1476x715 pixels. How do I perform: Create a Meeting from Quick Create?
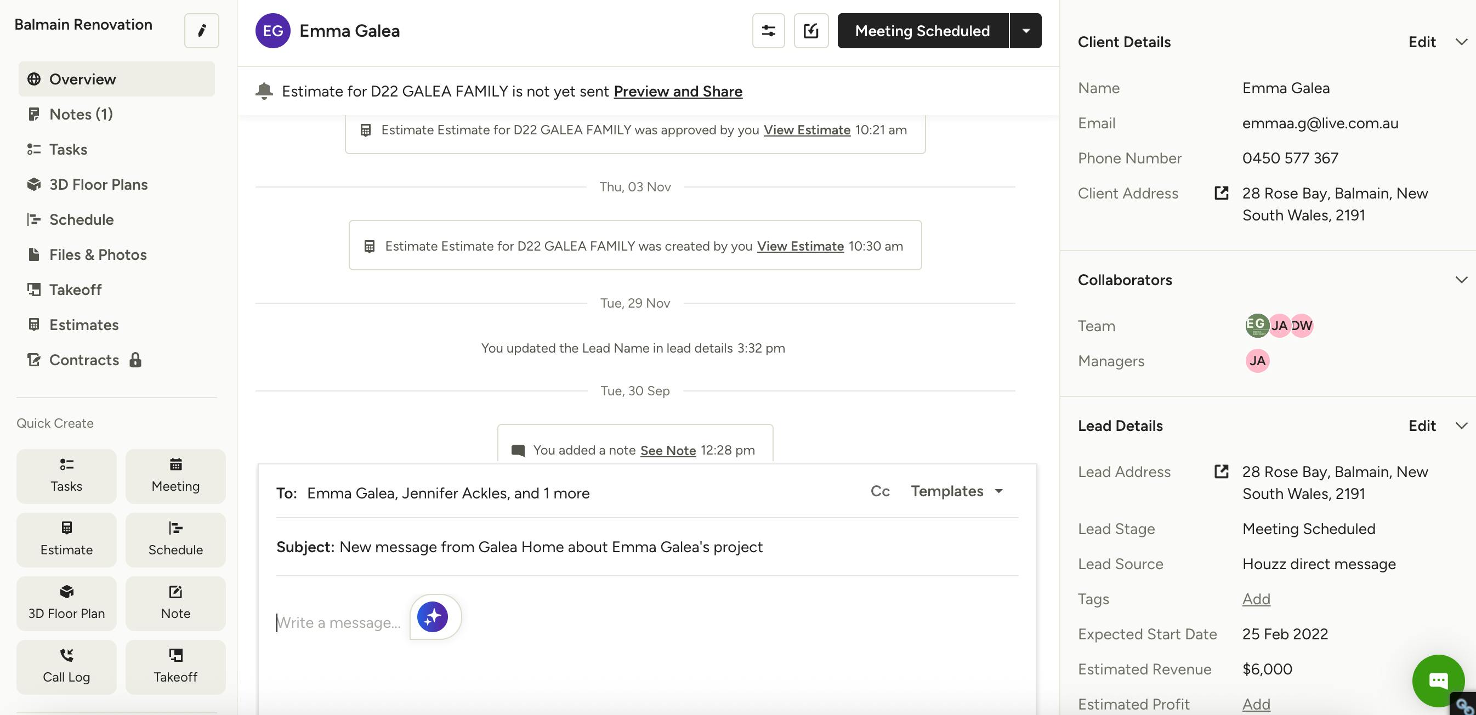click(175, 476)
